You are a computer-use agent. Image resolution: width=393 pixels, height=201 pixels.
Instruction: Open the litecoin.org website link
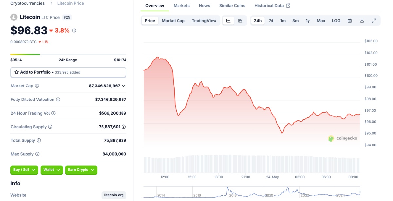point(114,195)
